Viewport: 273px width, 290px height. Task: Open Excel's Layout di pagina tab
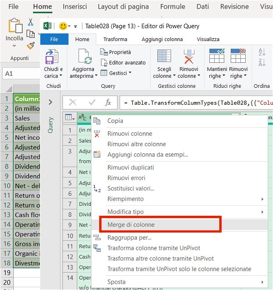click(123, 7)
